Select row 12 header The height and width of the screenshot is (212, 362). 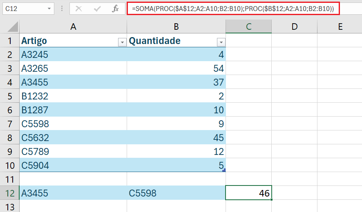click(10, 193)
